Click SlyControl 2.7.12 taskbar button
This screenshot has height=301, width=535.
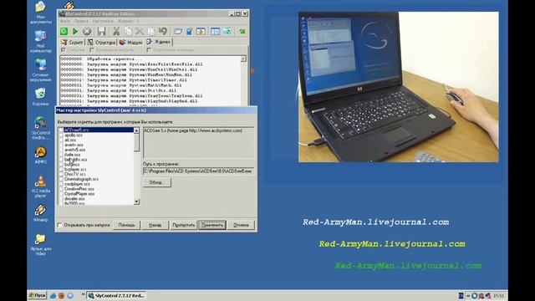pos(116,295)
